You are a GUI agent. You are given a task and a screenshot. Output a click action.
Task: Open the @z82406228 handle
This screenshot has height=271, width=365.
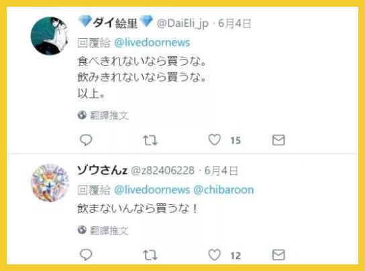(x=163, y=171)
